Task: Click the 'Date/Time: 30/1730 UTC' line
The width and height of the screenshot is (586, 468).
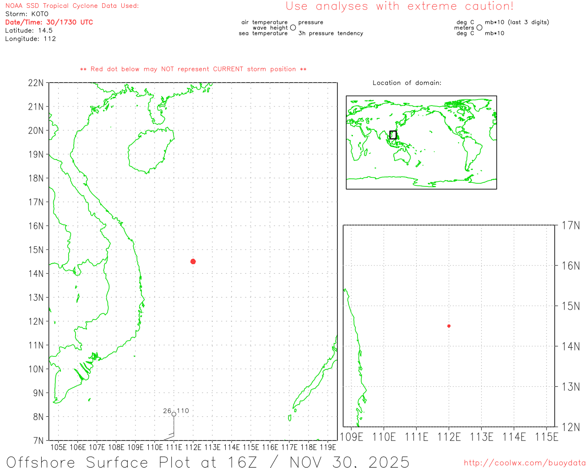Action: (49, 22)
